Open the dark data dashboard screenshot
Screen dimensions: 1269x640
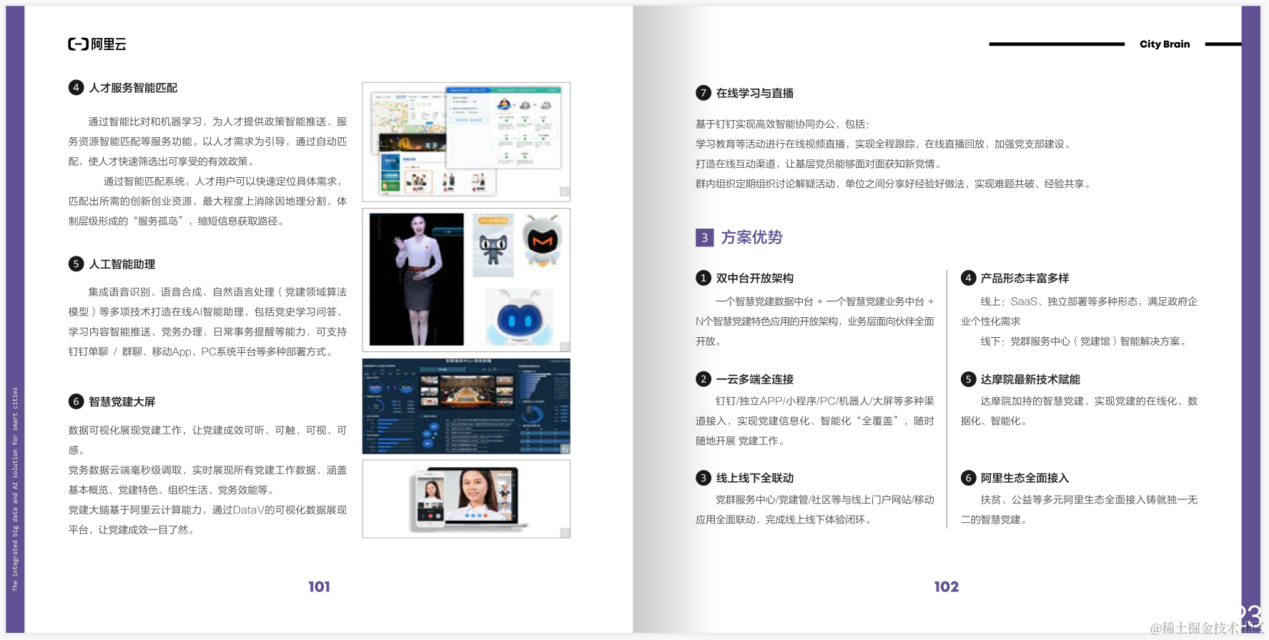(466, 406)
